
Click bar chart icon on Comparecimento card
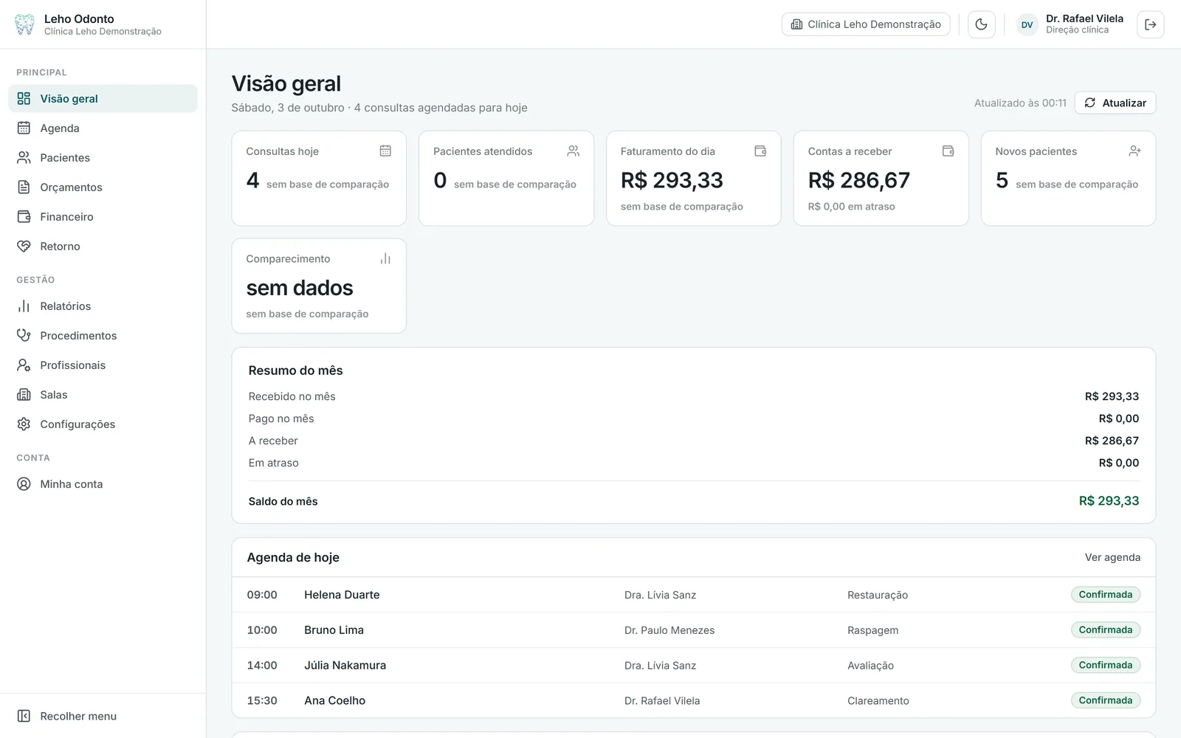[385, 258]
